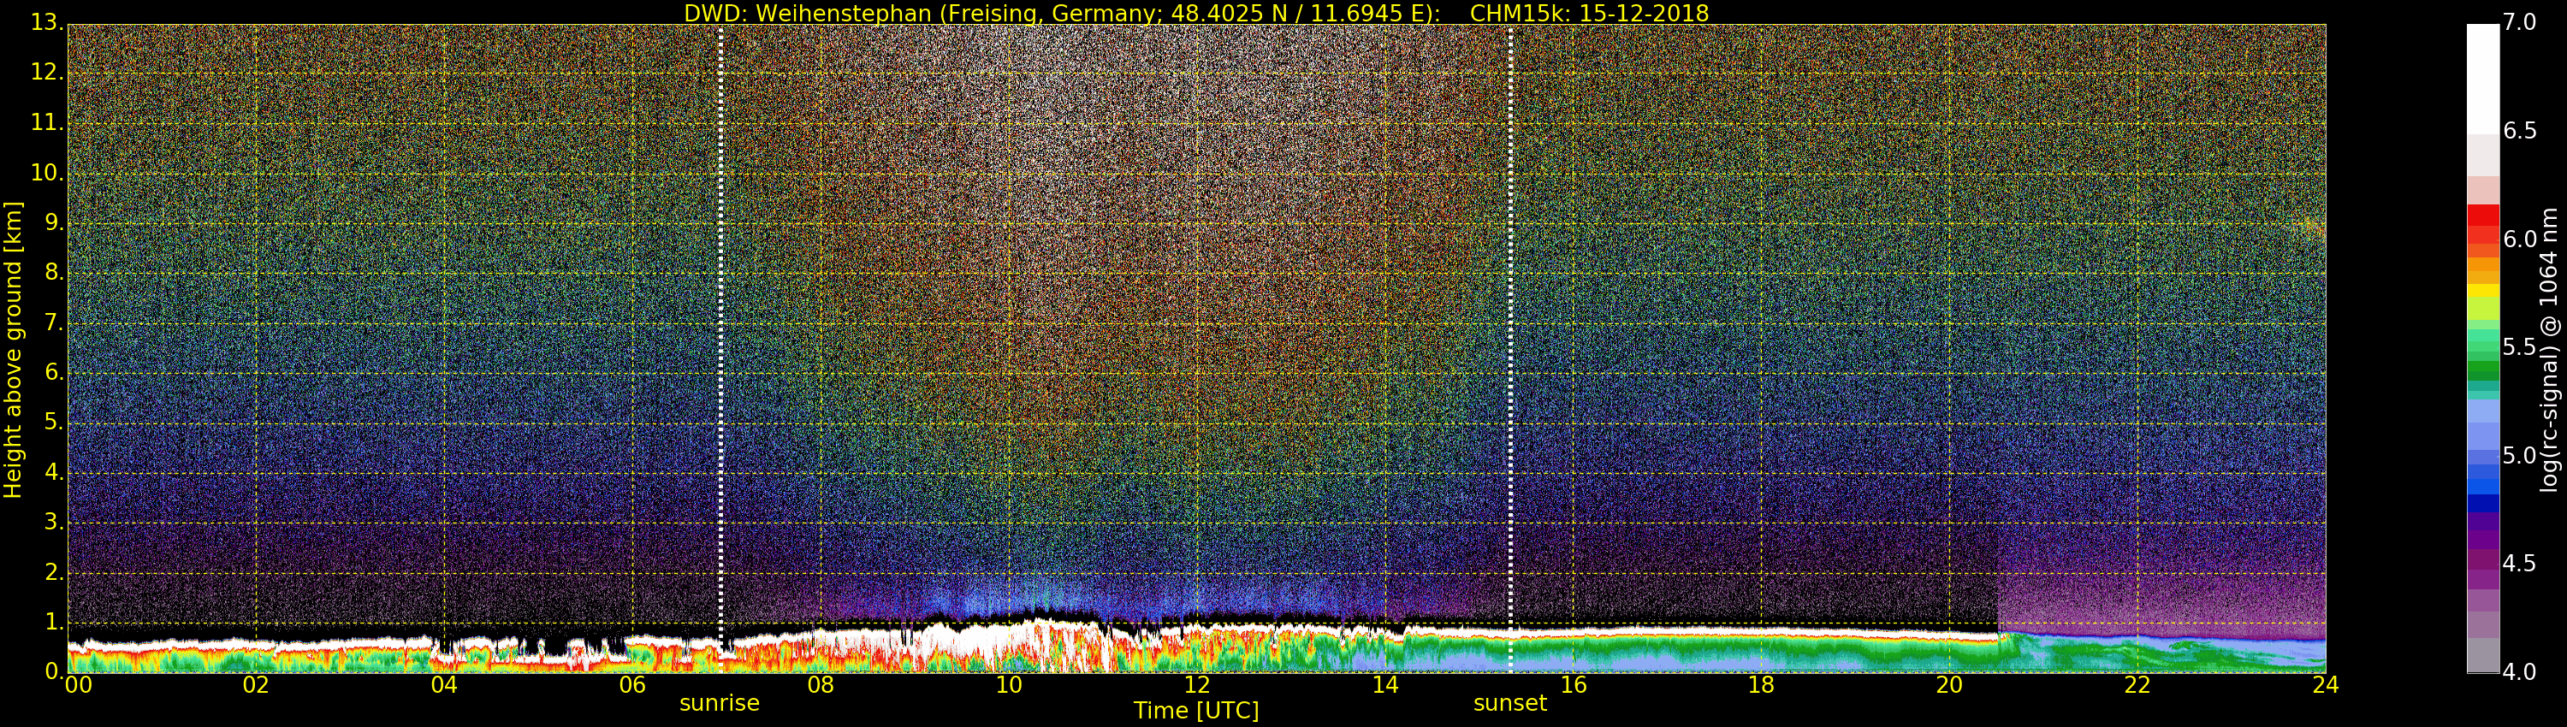Viewport: 2567px width, 727px height.
Task: Click height-axis tick label '13.'
Action: 47,23
